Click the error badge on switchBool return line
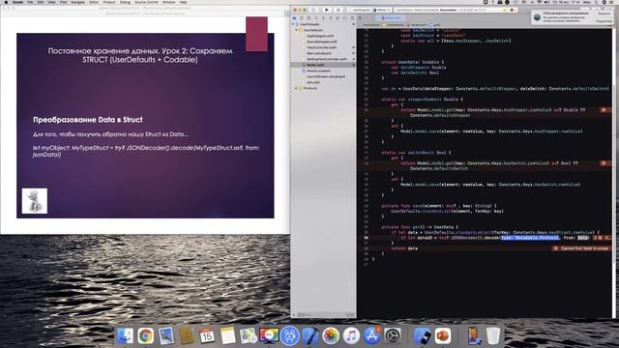Viewport: 619px width, 348px height. click(x=604, y=163)
